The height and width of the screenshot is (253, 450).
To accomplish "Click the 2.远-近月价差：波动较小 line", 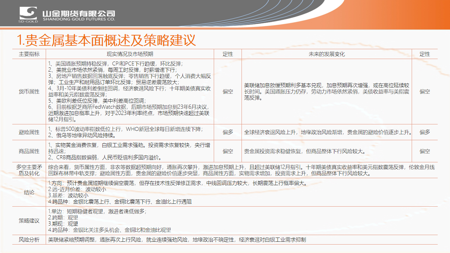I will (77, 189).
